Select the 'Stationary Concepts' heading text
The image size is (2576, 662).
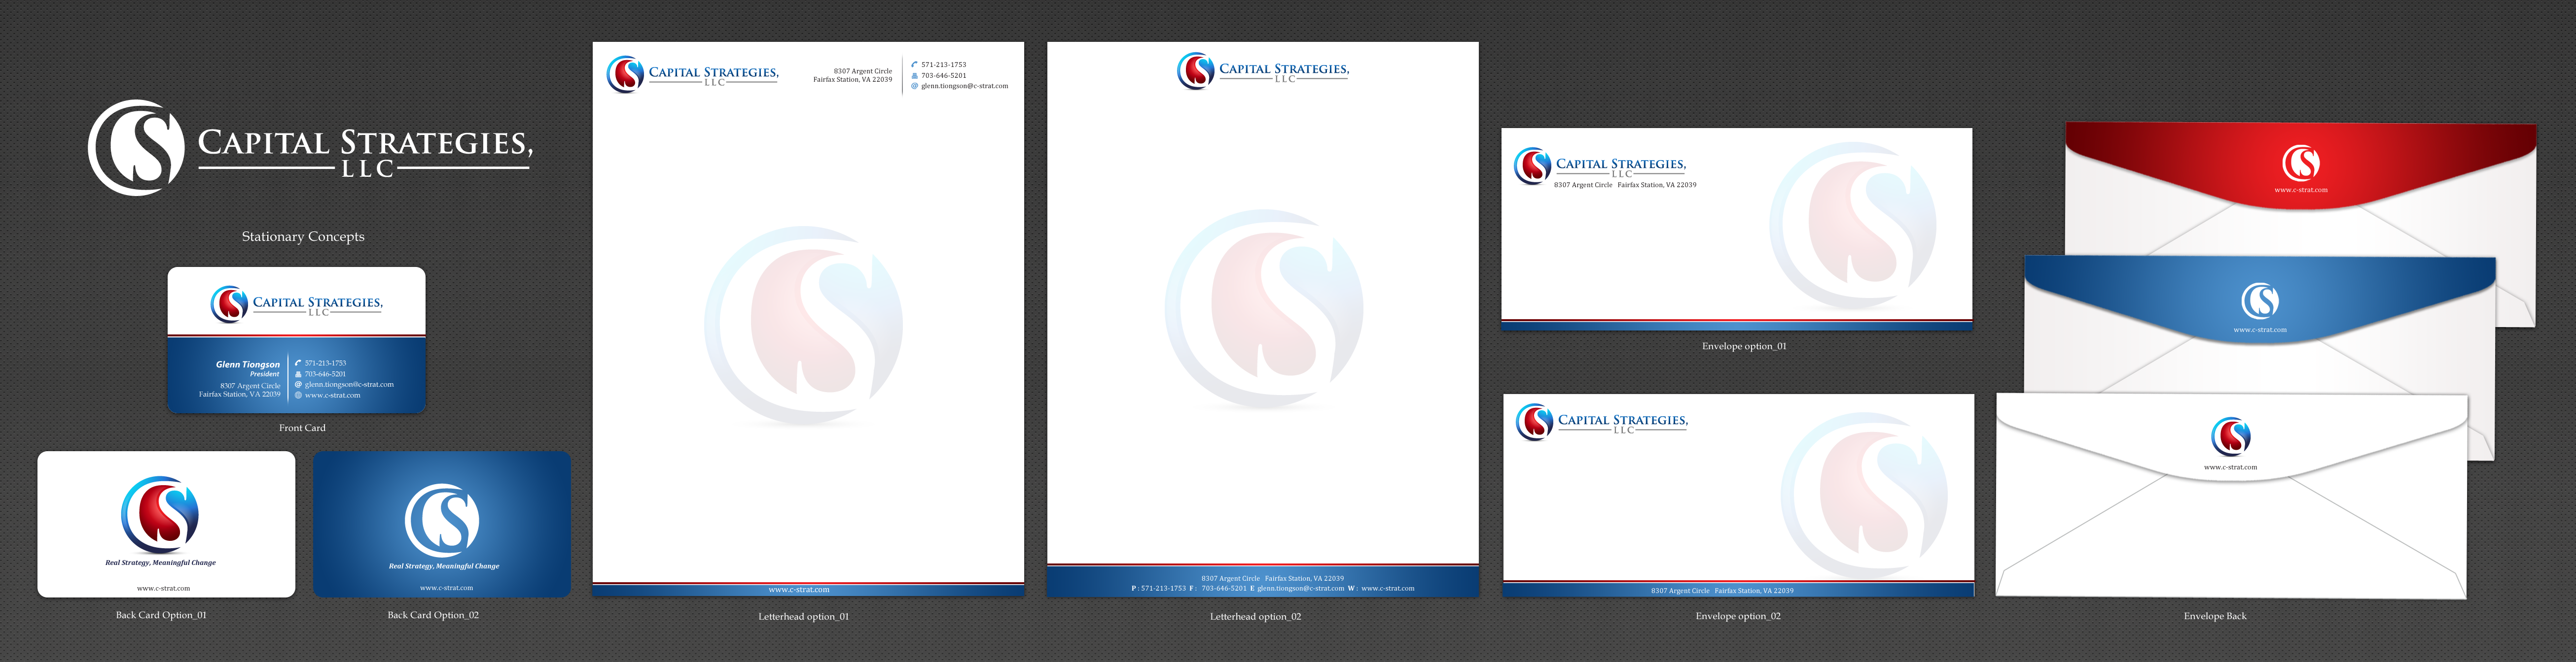(303, 236)
